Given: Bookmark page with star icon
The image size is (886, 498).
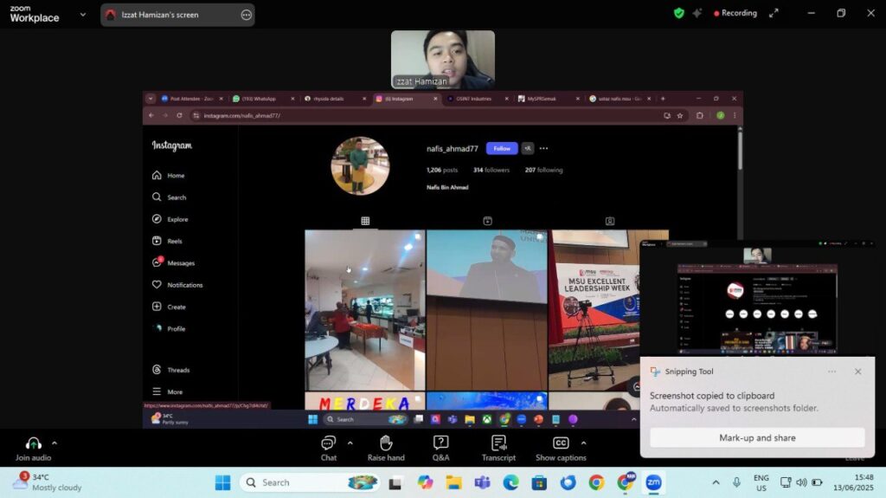Looking at the screenshot, I should coord(680,115).
